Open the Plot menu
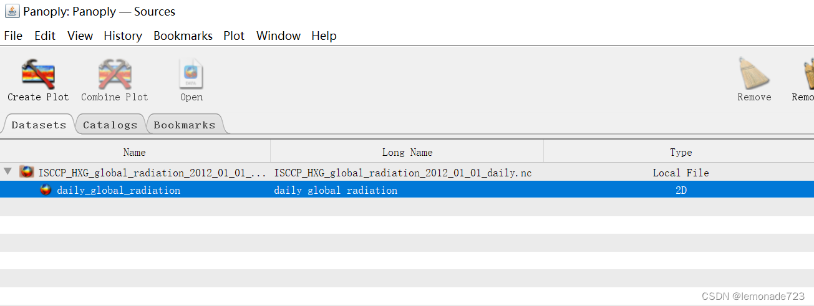The height and width of the screenshot is (306, 814). (x=234, y=36)
